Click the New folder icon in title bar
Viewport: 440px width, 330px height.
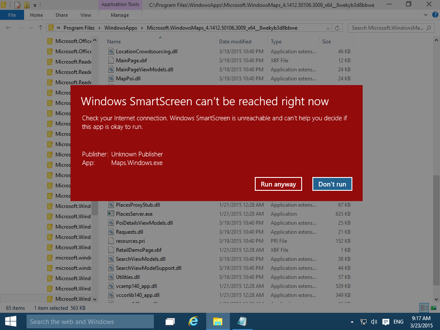pyautogui.click(x=27, y=5)
